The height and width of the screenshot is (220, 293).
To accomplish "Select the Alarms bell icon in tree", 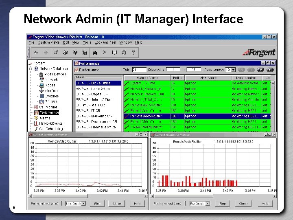I will 36,118.
